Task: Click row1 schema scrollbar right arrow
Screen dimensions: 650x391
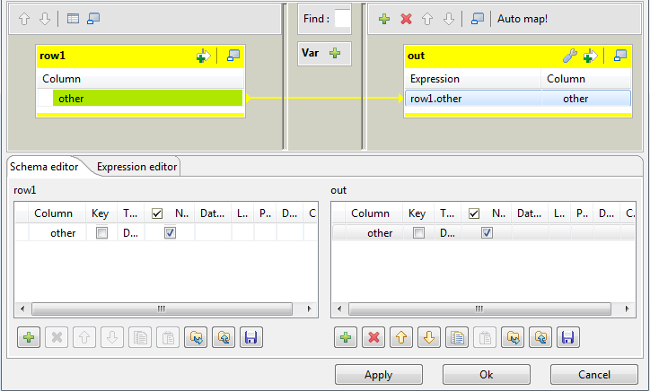Action: [x=309, y=309]
